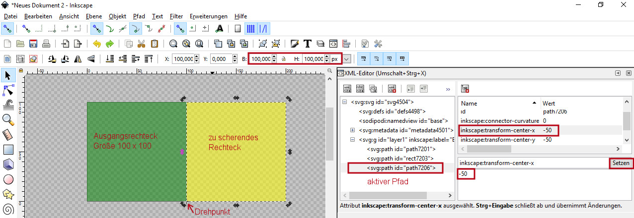
Task: Select the star polygon tool
Action: pyautogui.click(x=8, y=193)
